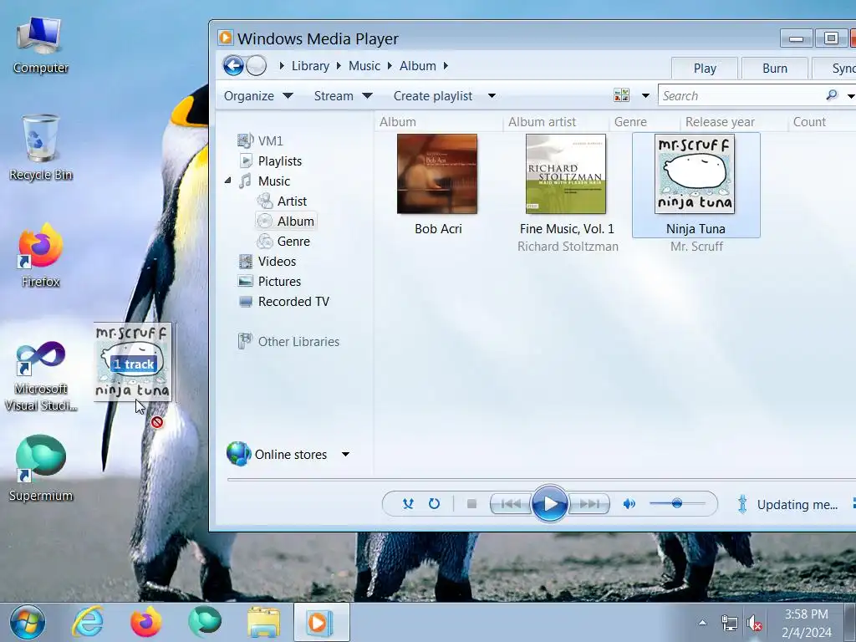Screen dimensions: 856x642
Task: Select Album under Music
Action: 286,221
